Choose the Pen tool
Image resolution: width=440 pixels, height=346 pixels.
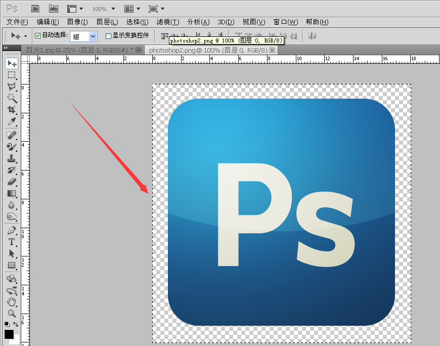pos(12,230)
